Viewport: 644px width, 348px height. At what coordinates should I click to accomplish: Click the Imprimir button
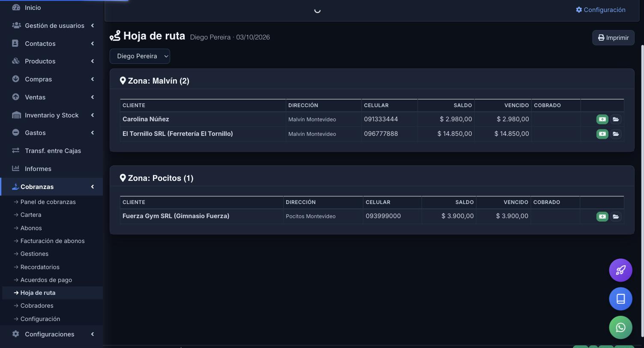click(613, 38)
